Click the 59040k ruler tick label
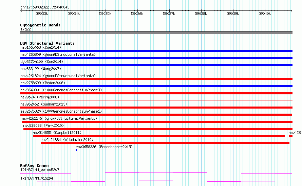This screenshot has width=302, height=186. 265,14
